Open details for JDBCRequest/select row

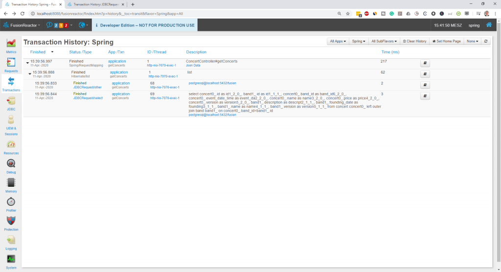(425, 96)
